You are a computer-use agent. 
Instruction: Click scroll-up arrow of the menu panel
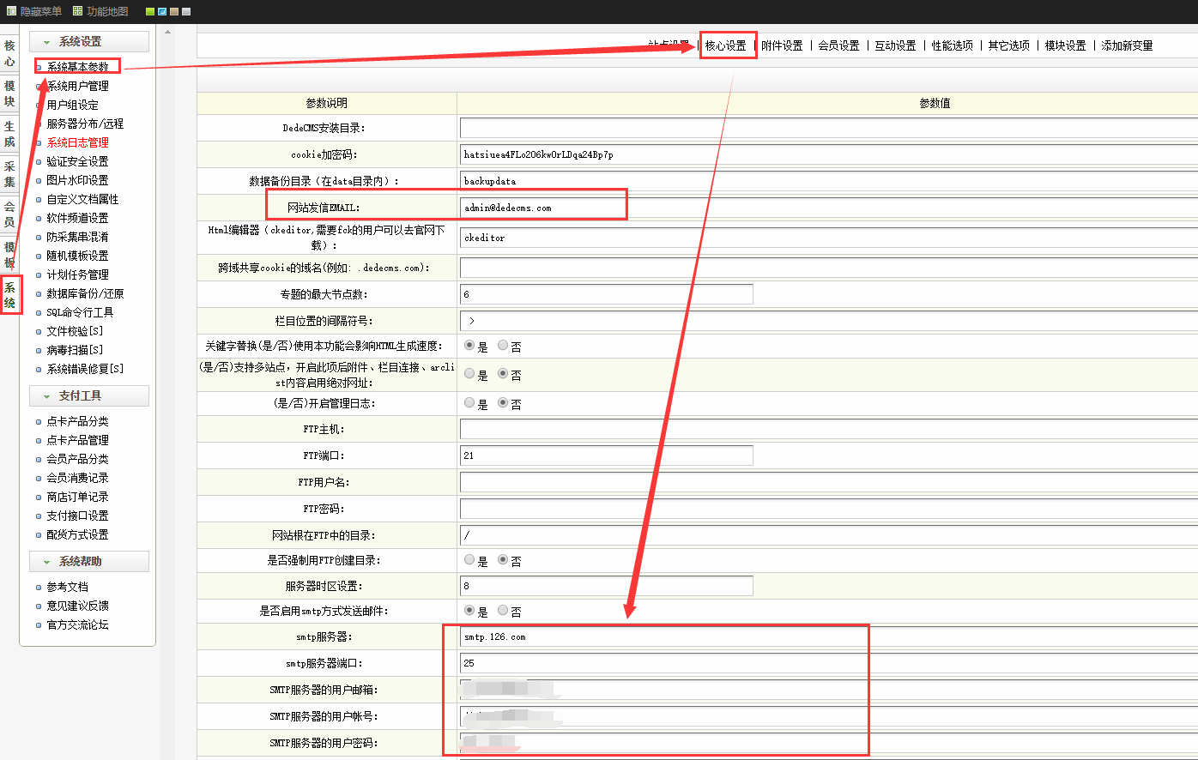[x=168, y=33]
